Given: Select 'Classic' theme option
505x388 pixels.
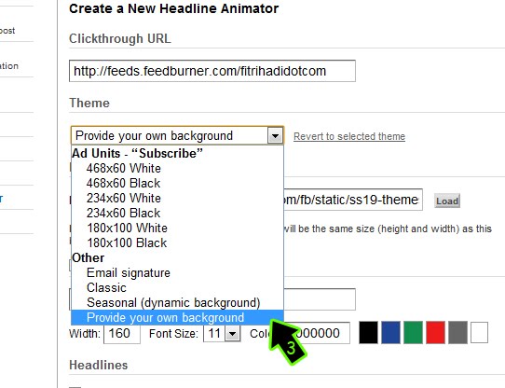Looking at the screenshot, I should 177,287.
